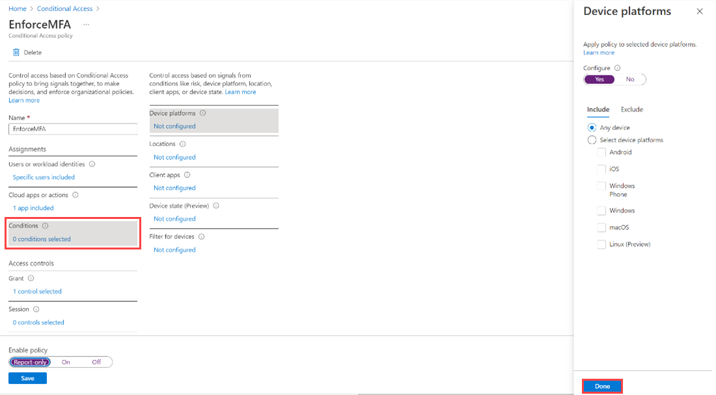Viewport: 716px width, 395px height.
Task: Open Not configured under Locations
Action: pyautogui.click(x=174, y=157)
